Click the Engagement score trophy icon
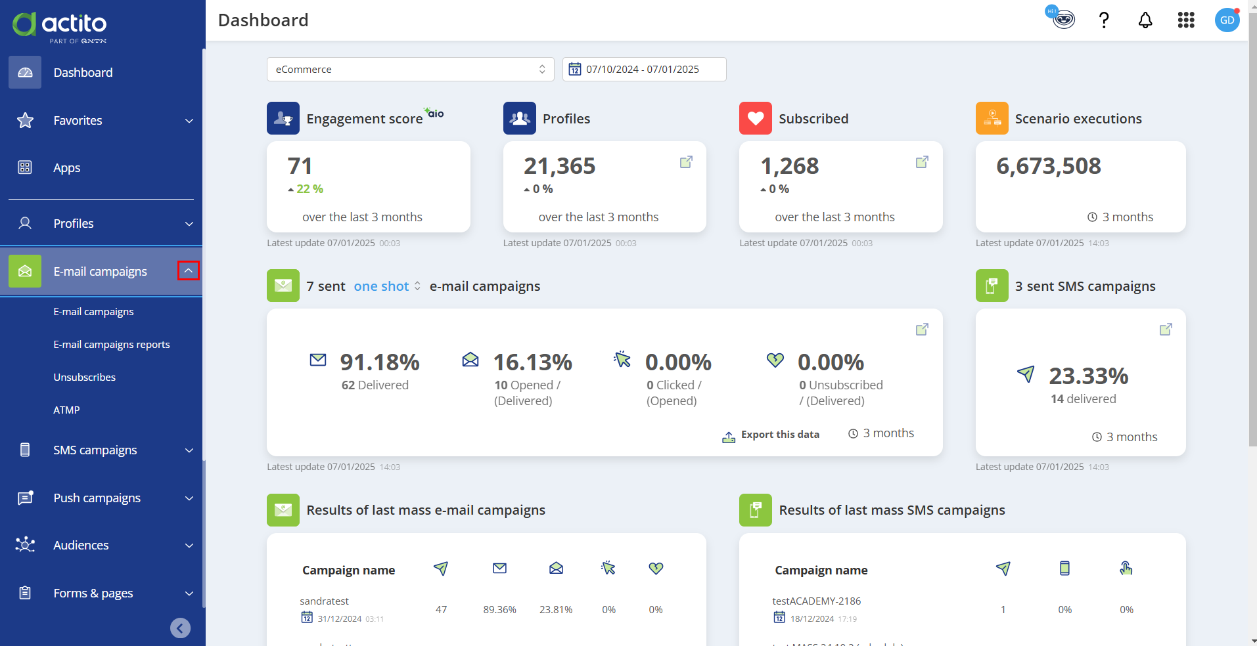 click(x=283, y=118)
